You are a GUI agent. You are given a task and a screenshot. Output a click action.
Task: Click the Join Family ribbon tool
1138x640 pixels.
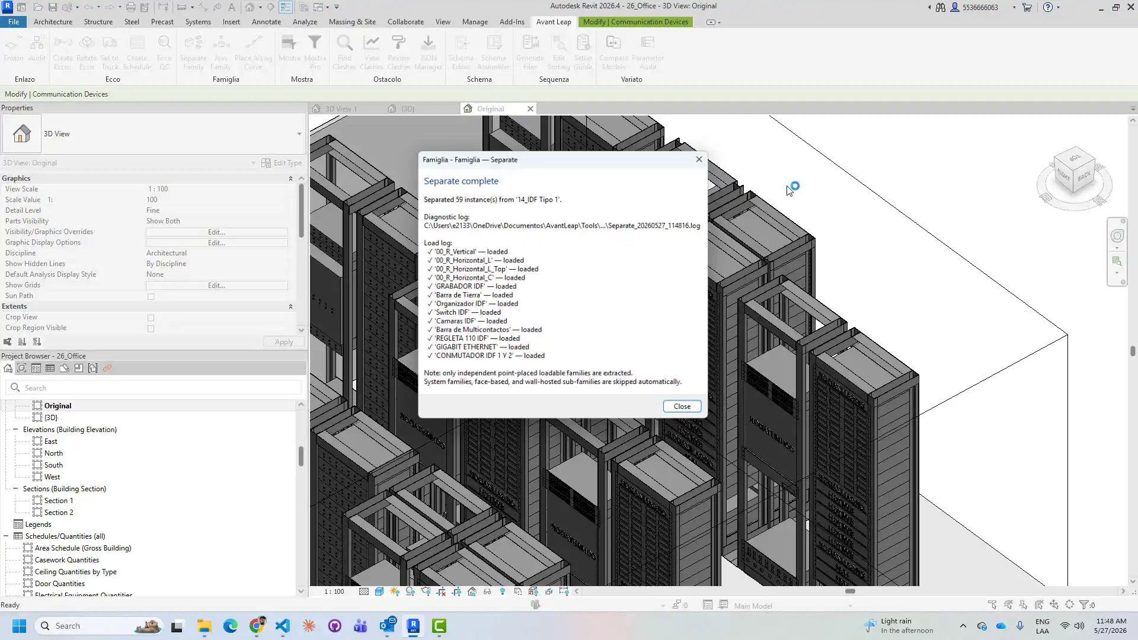click(220, 52)
